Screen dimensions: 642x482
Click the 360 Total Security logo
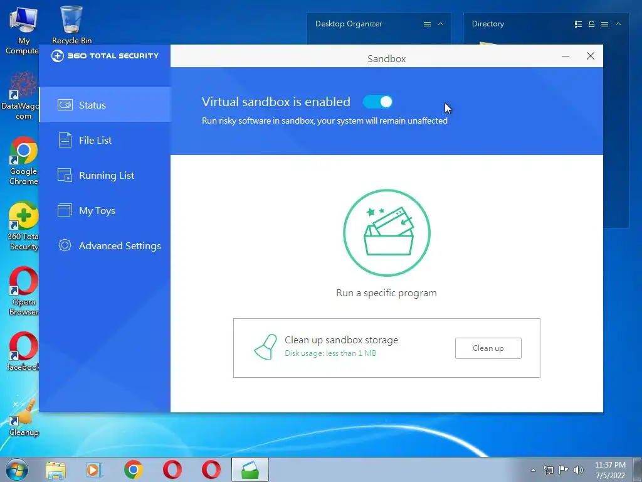pos(105,56)
